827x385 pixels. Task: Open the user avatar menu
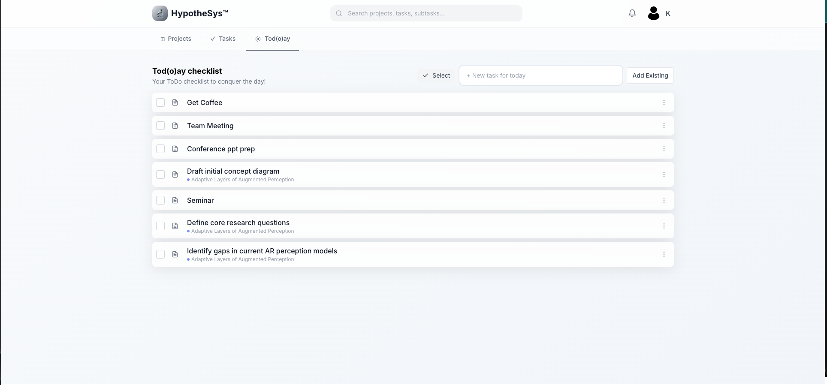click(653, 13)
